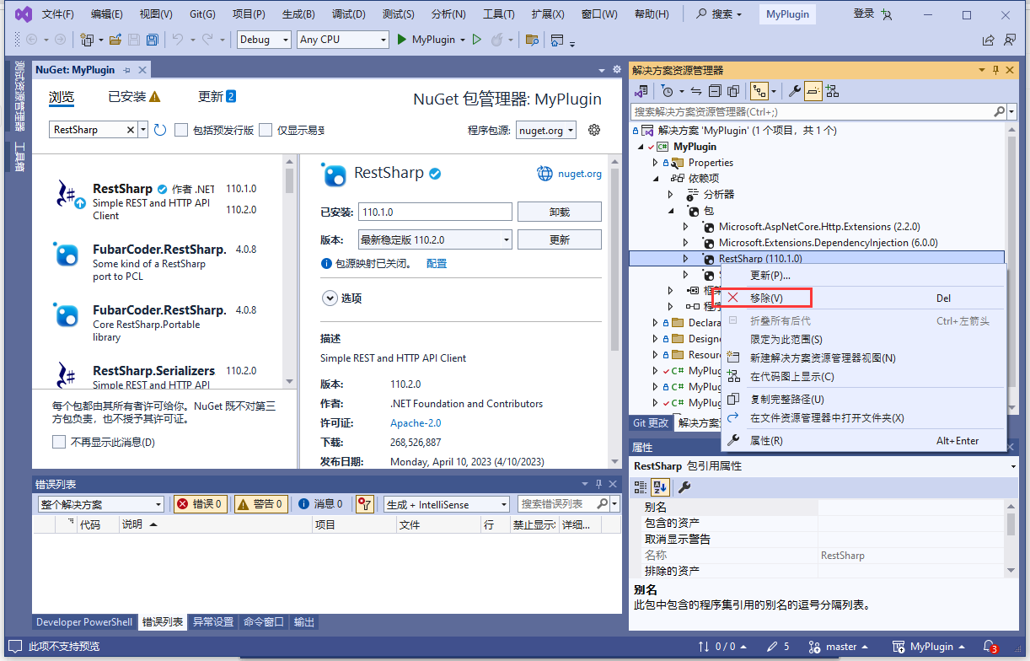
Task: Click Solution Explorer pending changes filter clock icon
Action: click(x=668, y=91)
